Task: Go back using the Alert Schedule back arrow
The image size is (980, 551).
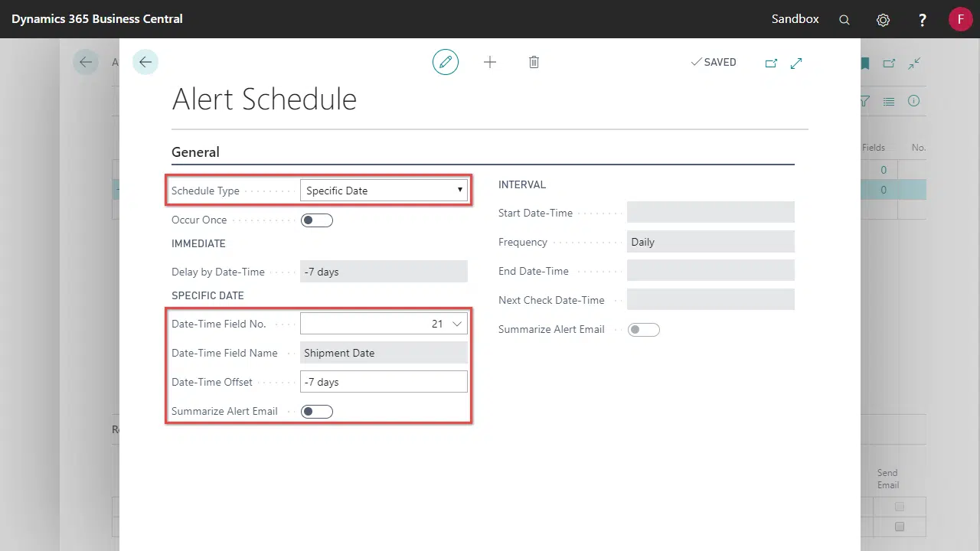Action: [145, 62]
